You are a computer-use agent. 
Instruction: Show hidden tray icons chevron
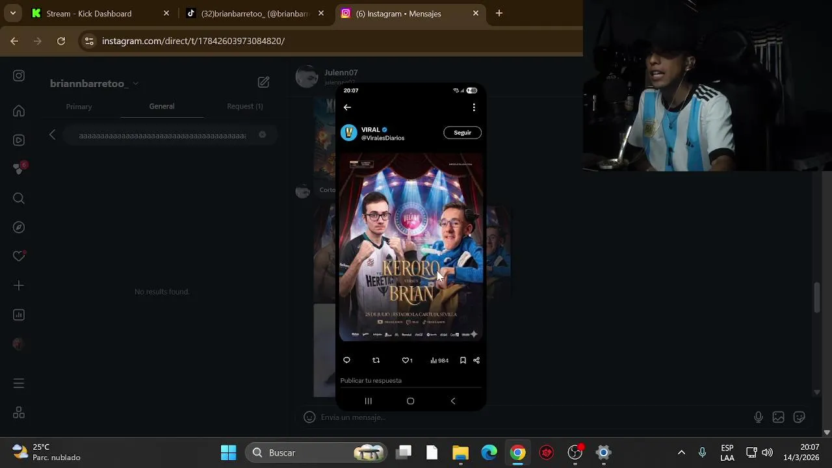pos(681,452)
